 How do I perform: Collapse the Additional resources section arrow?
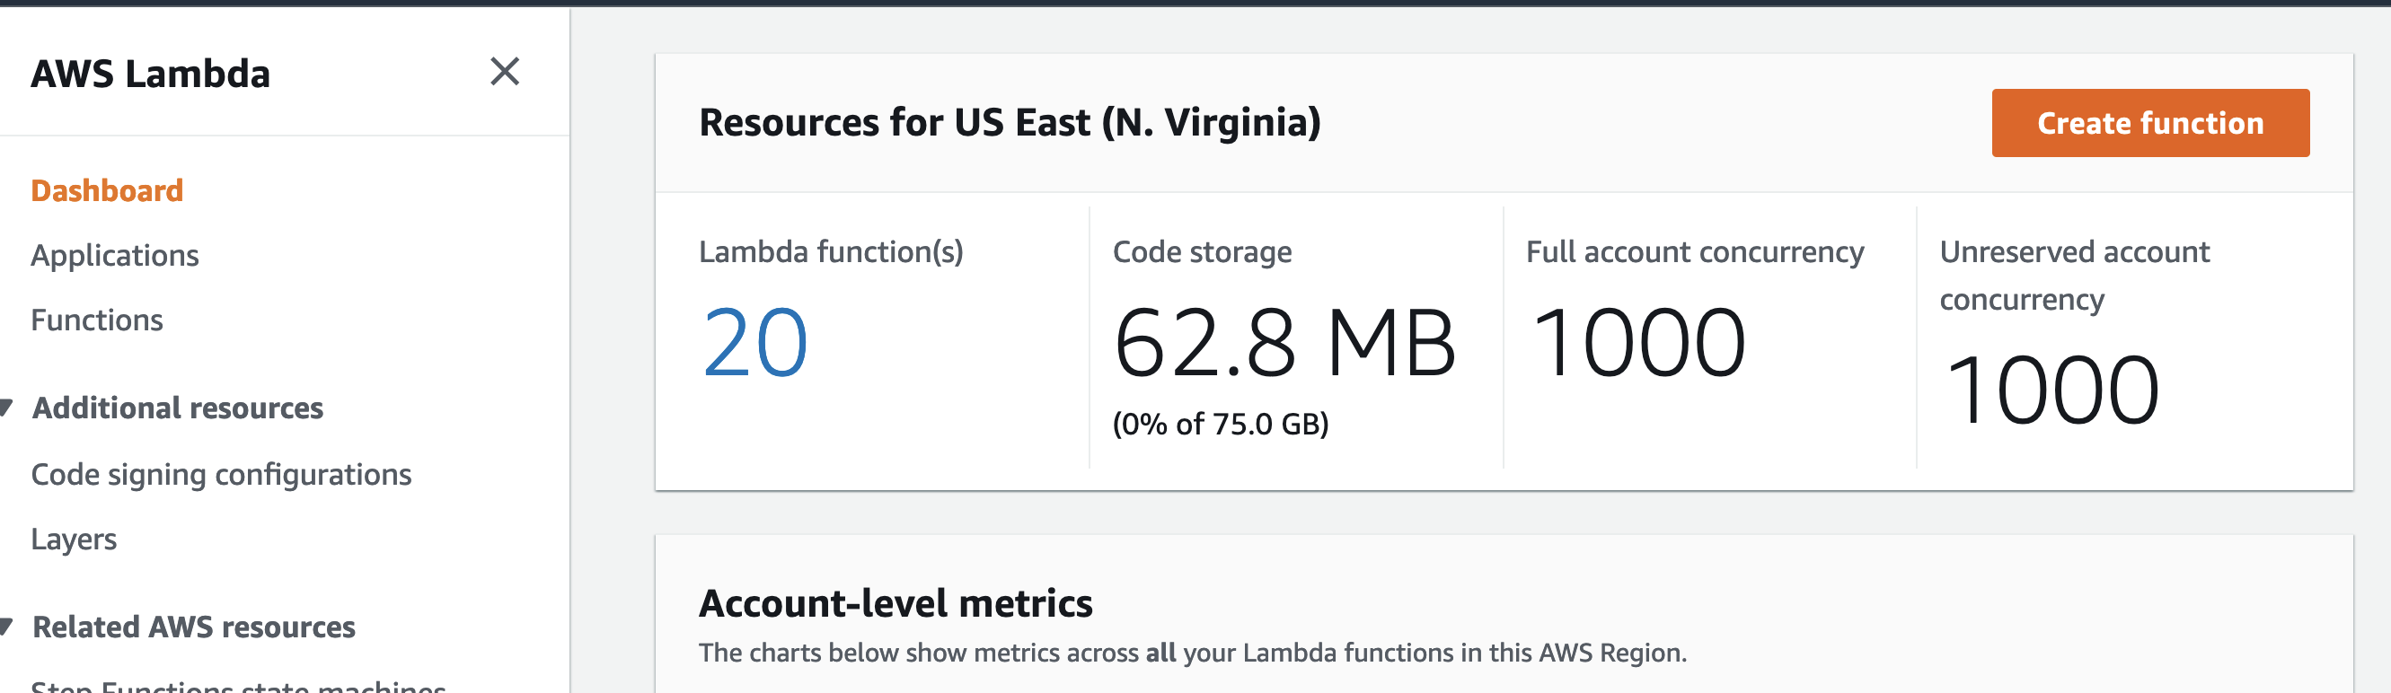[6, 408]
